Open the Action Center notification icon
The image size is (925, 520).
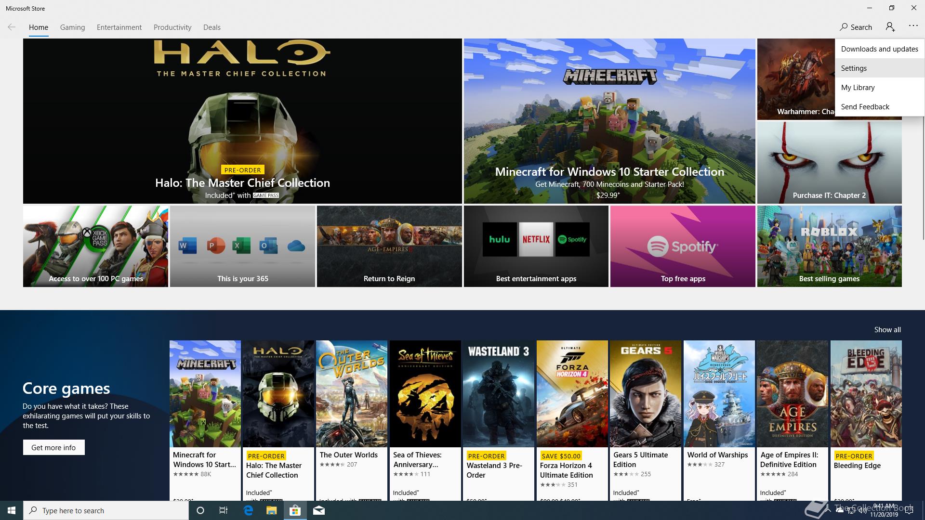pos(909,510)
